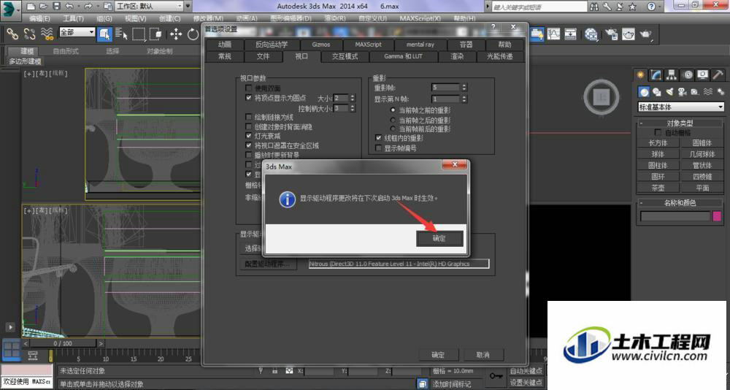
Task: Open the Modify command panel tab
Action: pos(656,74)
